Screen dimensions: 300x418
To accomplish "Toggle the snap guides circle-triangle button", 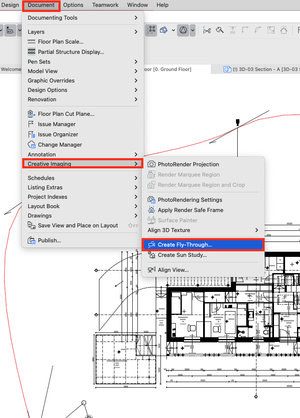I will 183,30.
